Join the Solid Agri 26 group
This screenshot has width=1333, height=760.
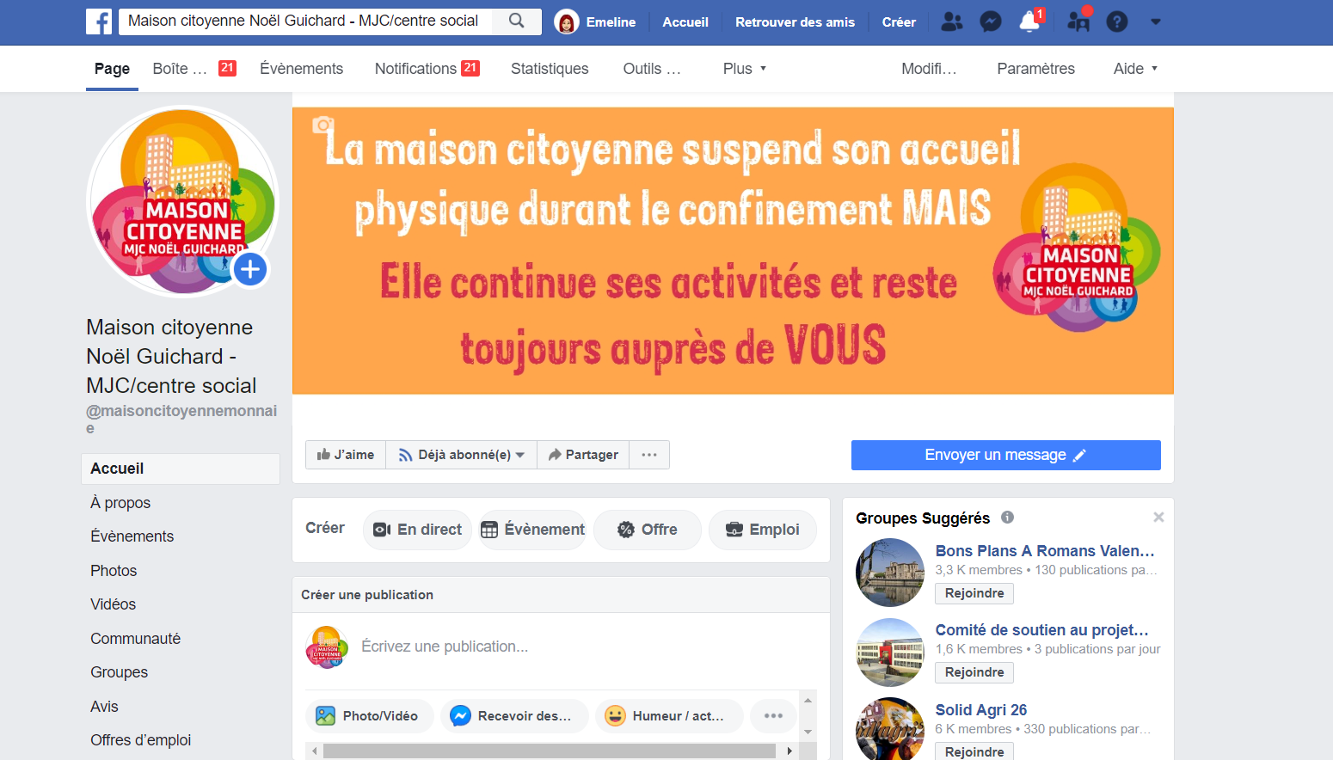(974, 751)
